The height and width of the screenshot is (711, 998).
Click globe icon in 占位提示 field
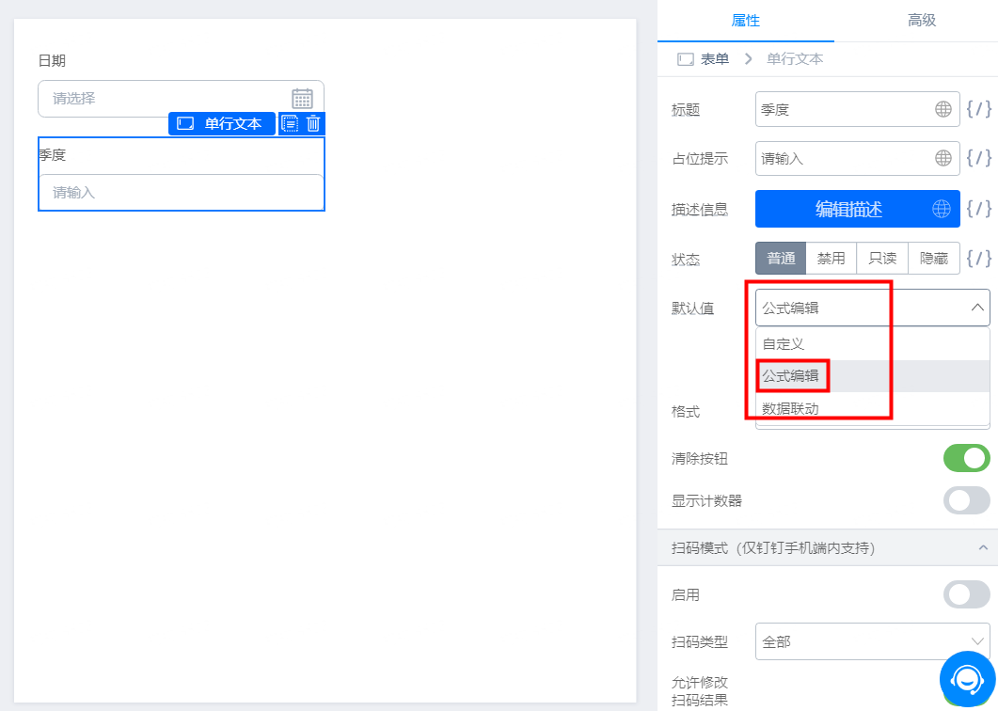click(x=943, y=158)
